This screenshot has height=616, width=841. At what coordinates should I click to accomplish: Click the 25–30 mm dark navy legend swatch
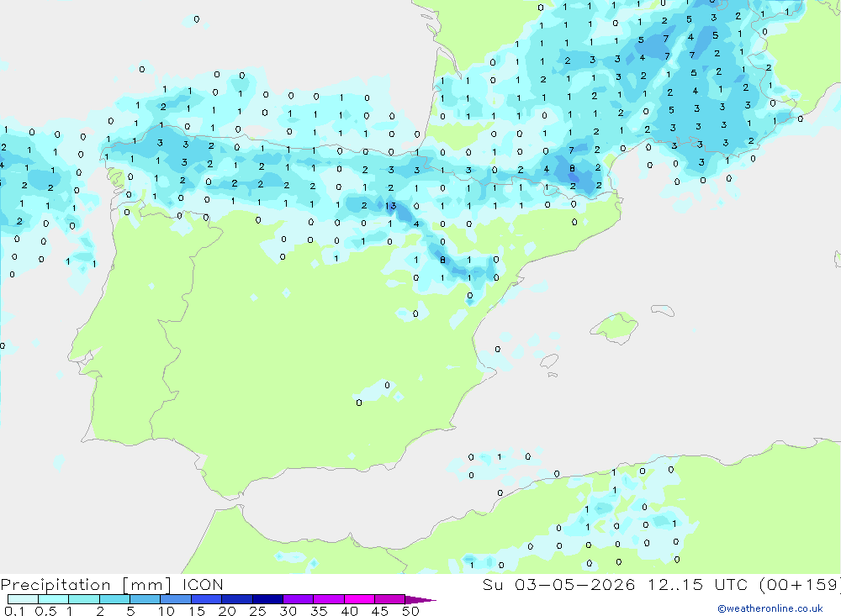pyautogui.click(x=267, y=599)
